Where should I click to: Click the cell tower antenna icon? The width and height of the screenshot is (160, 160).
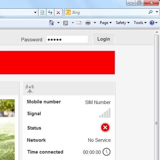pos(30,89)
